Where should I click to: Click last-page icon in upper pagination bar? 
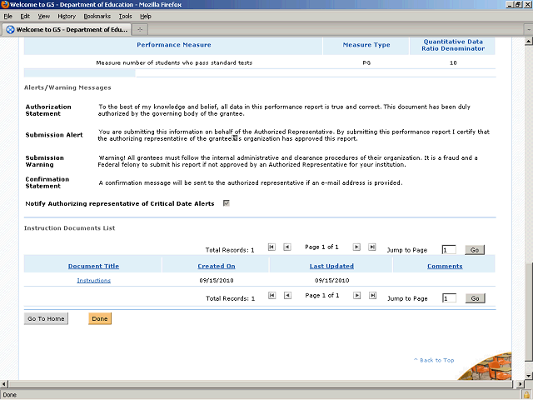[x=372, y=247]
